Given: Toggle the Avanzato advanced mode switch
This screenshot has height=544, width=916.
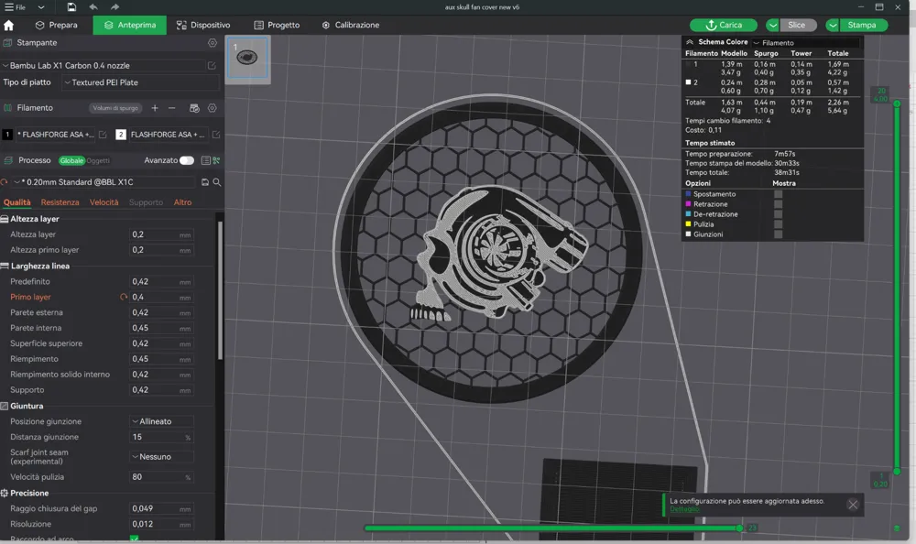Looking at the screenshot, I should click(186, 160).
